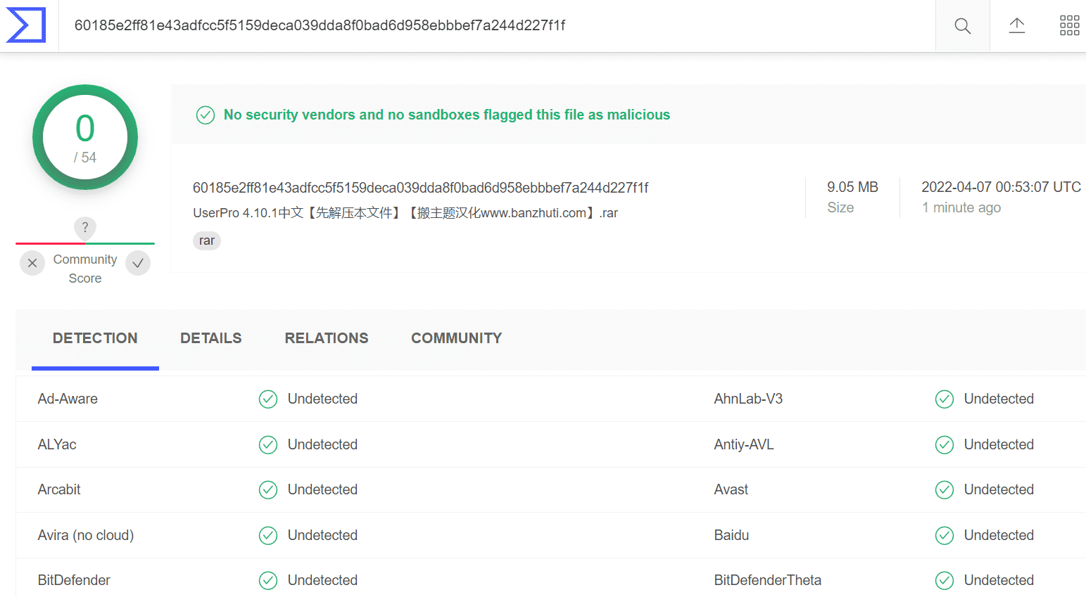This screenshot has height=597, width=1086.
Task: Click the file hash below the banner
Action: [x=420, y=188]
